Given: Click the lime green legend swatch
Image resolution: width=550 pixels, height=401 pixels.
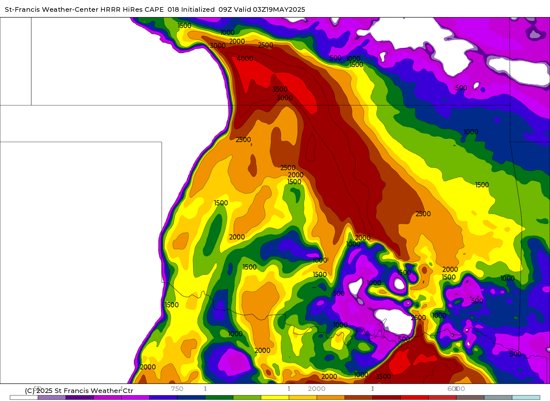Looking at the screenshot, I should coord(247,398).
